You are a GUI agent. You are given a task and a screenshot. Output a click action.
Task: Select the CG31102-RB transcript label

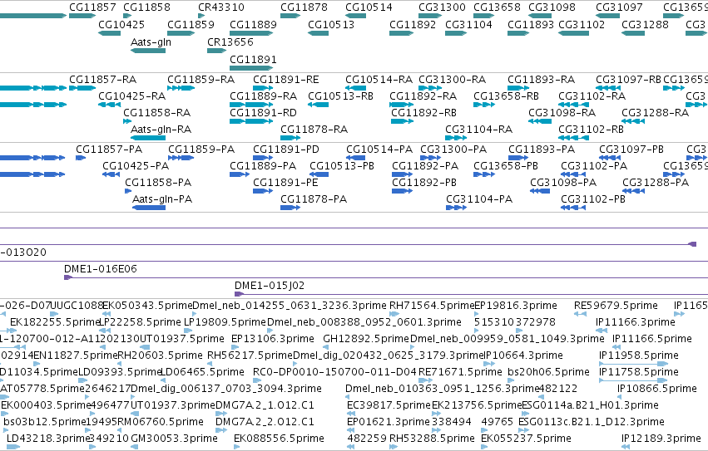591,130
